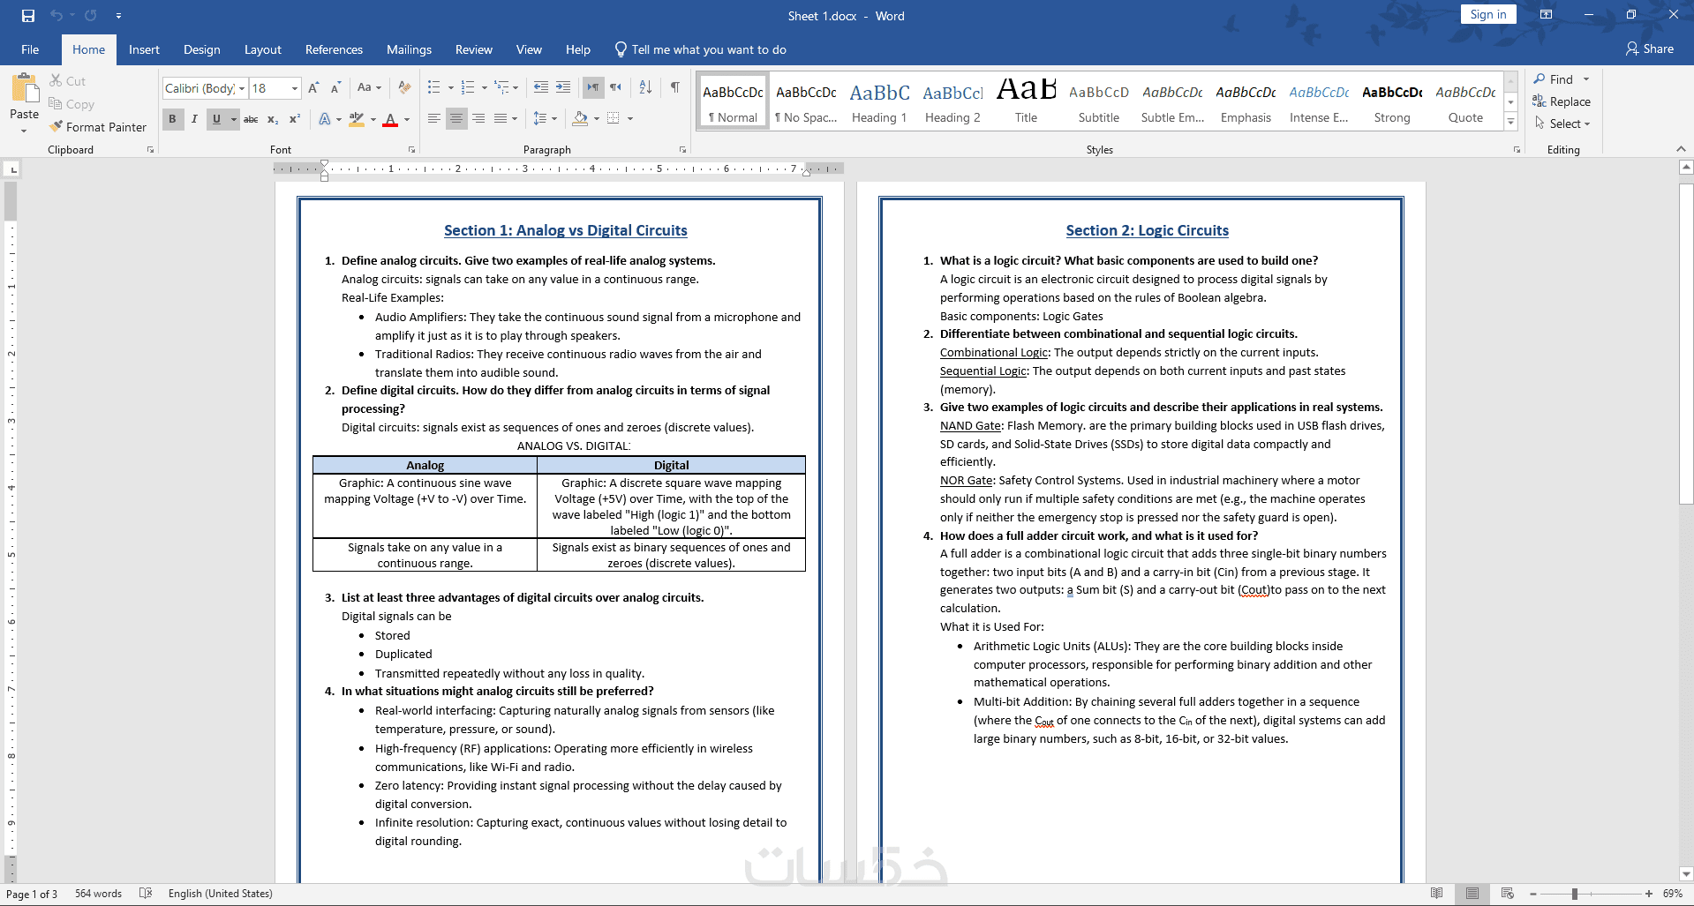1694x906 pixels.
Task: Toggle Left-to-Right text direction
Action: pyautogui.click(x=593, y=87)
